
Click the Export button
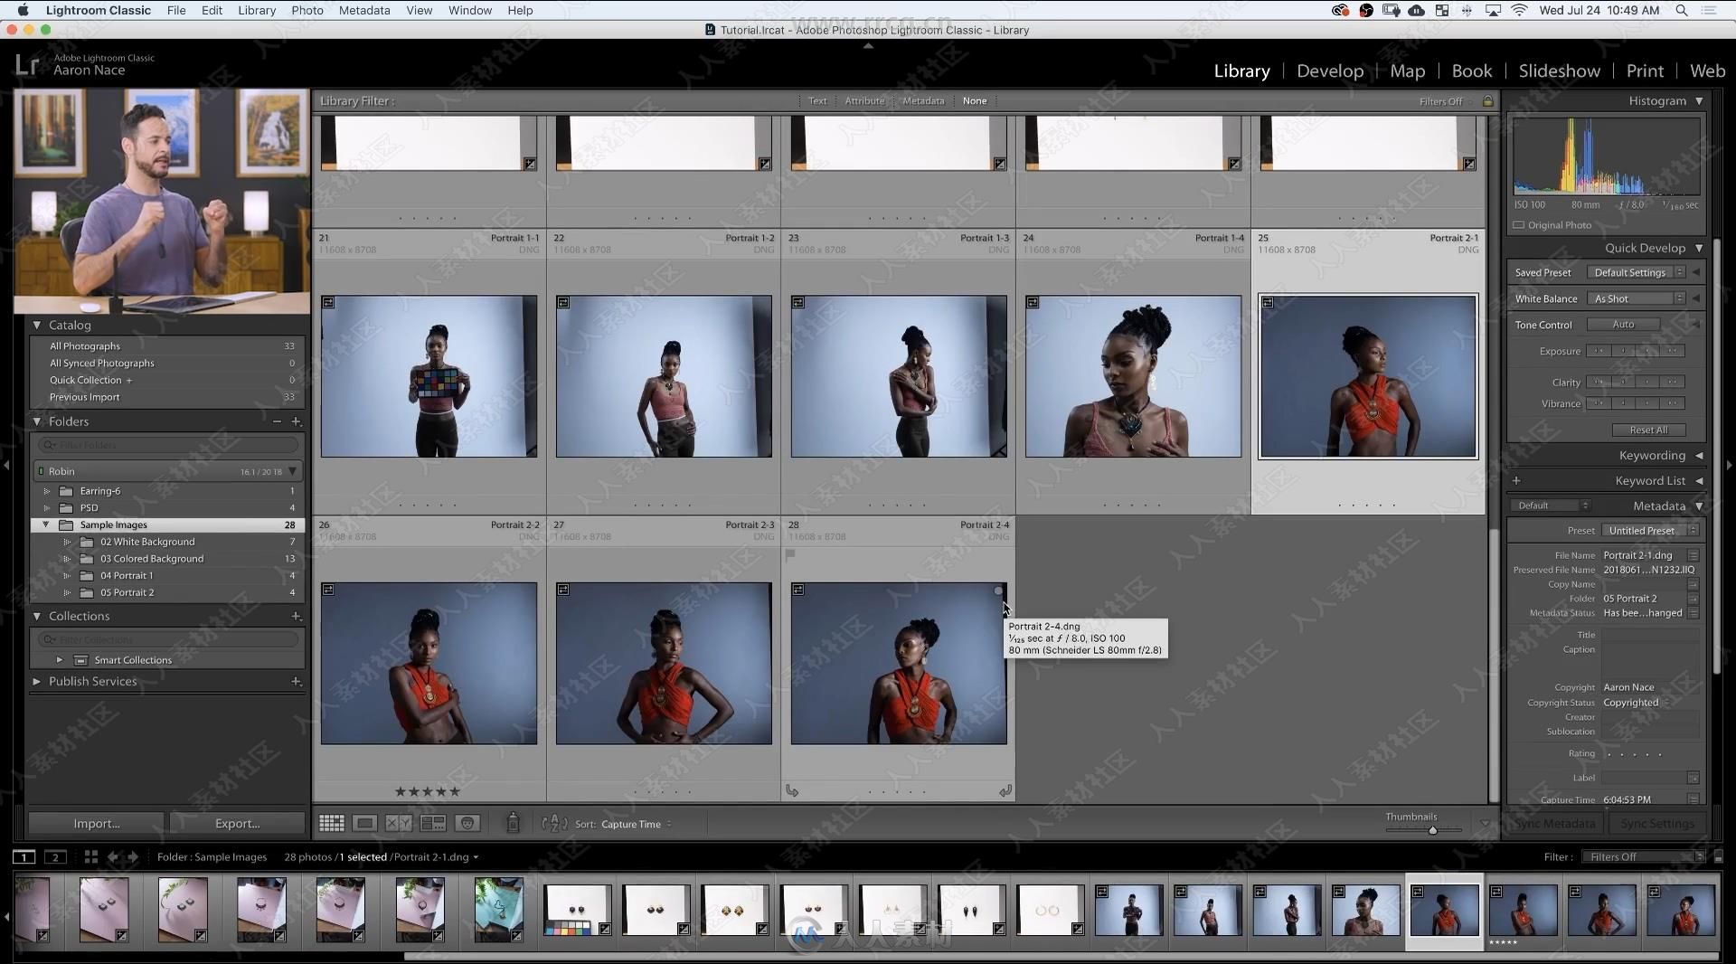(x=237, y=823)
